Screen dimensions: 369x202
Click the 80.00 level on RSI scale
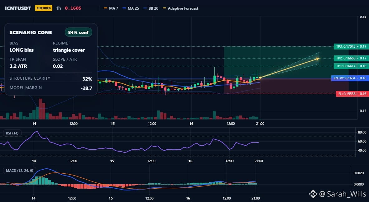[x=362, y=132]
